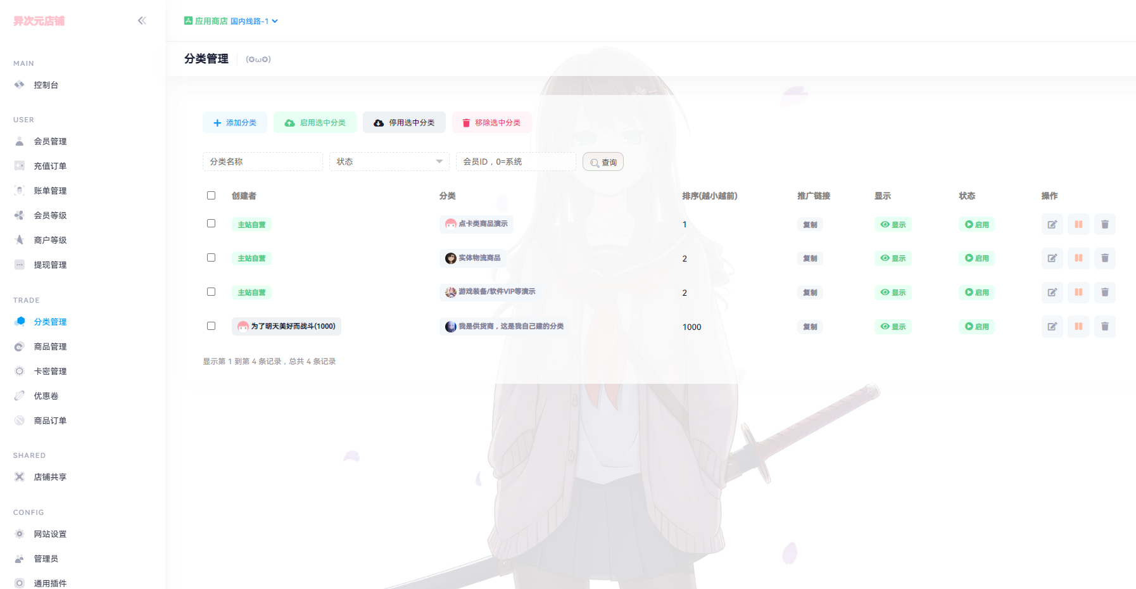Open 充值订单 in sidebar
The width and height of the screenshot is (1136, 589).
(50, 166)
